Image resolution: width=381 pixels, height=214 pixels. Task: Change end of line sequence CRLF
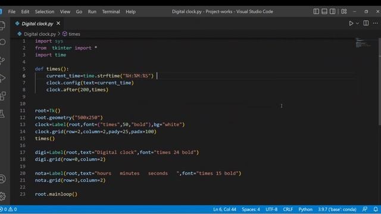(x=288, y=209)
